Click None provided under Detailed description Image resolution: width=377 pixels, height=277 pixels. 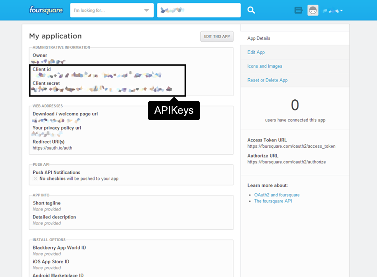click(47, 223)
